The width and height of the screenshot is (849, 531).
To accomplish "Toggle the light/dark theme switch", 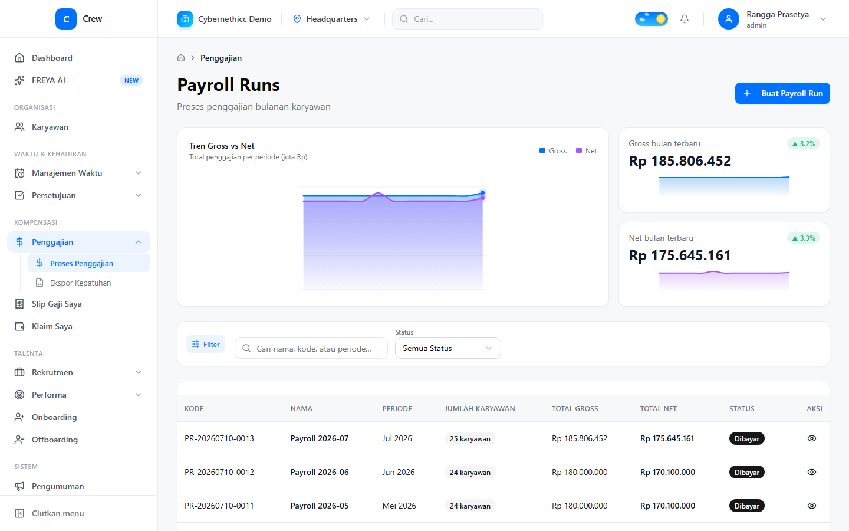I will [x=651, y=19].
